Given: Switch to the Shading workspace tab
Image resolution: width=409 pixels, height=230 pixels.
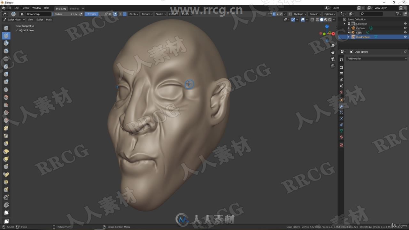Looking at the screenshot, I should point(74,9).
